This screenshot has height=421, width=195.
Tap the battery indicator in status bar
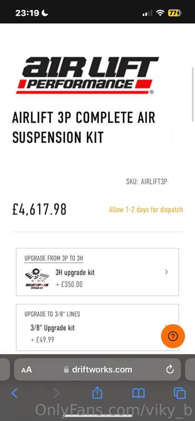(x=175, y=13)
